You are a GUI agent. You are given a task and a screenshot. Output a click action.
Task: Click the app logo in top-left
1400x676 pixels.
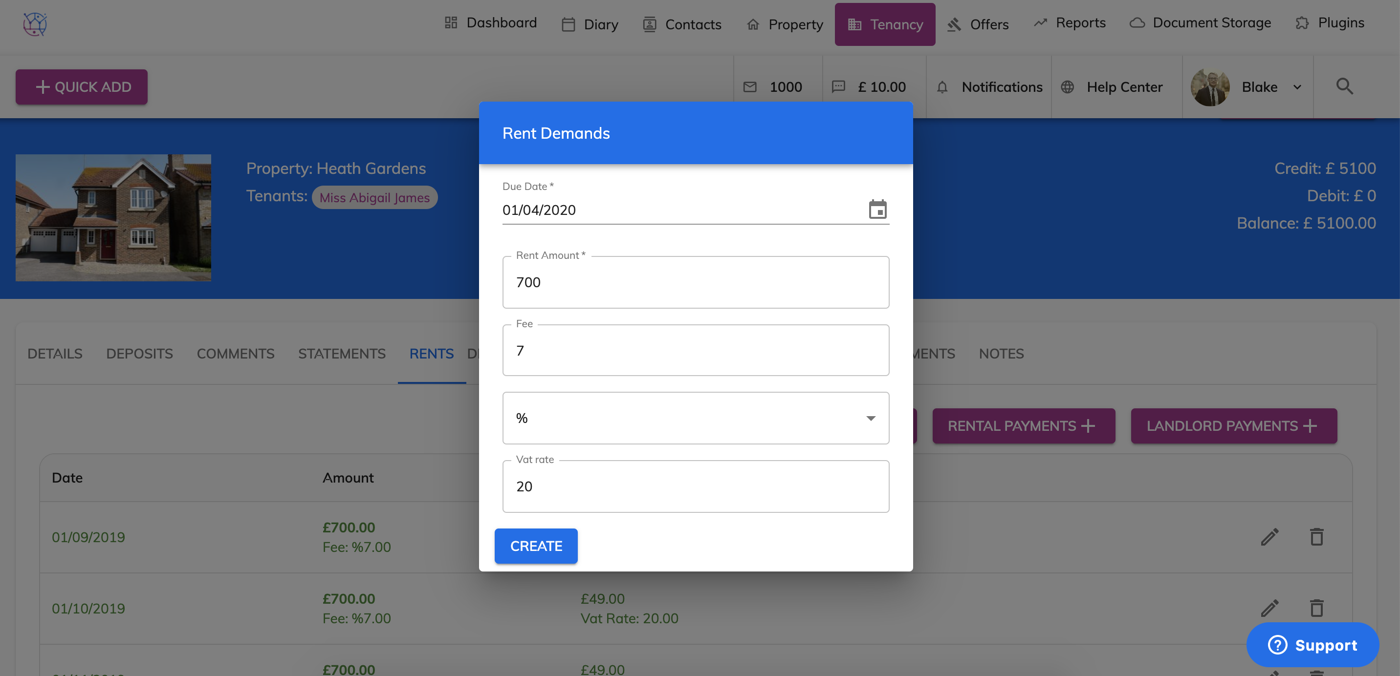pos(35,24)
